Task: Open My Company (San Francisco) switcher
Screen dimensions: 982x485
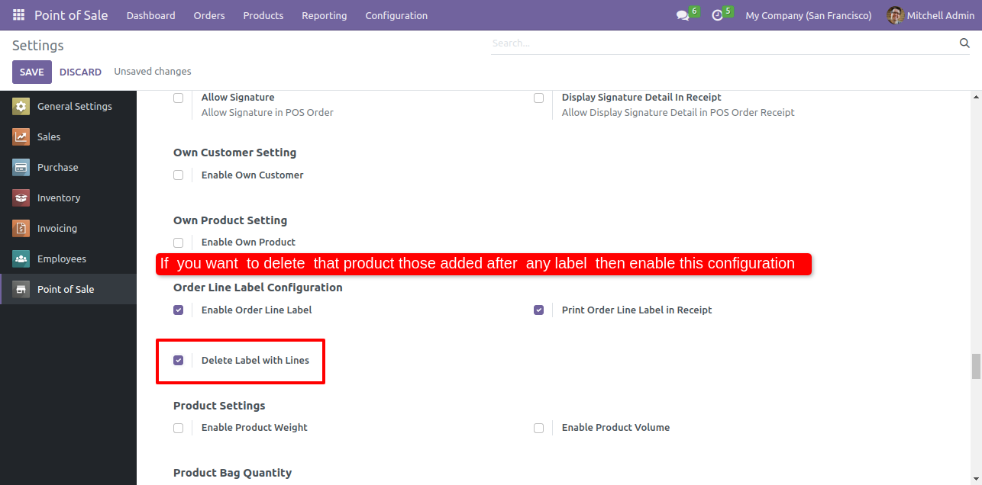Action: point(809,15)
